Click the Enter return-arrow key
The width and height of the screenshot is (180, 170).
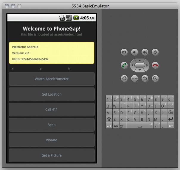point(170,119)
